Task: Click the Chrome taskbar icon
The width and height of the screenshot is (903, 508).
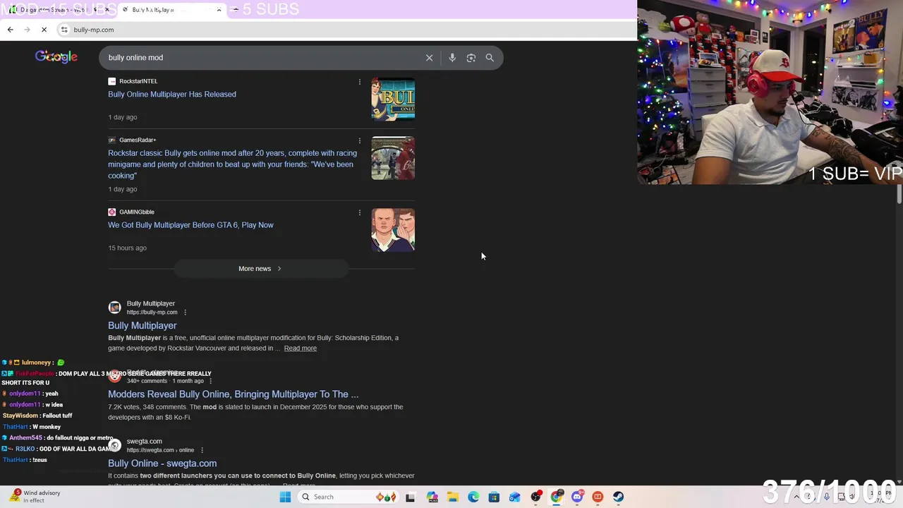Action: (x=557, y=497)
